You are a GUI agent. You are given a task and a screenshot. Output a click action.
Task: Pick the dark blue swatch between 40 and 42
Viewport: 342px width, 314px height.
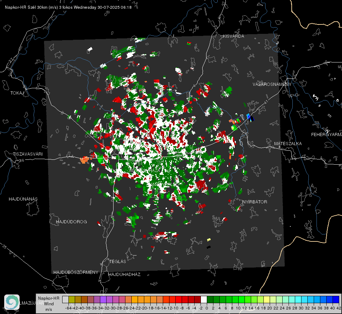(336, 299)
